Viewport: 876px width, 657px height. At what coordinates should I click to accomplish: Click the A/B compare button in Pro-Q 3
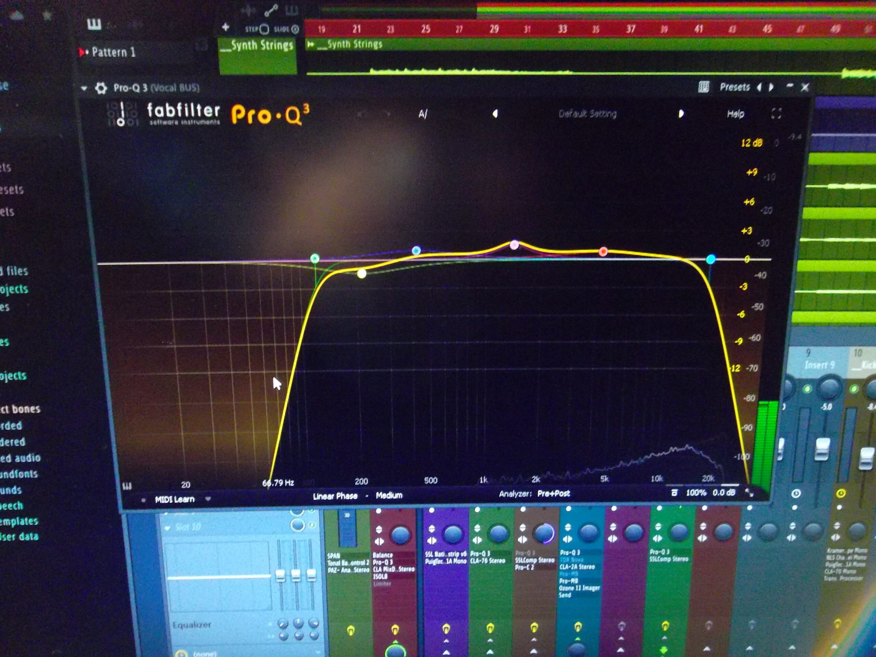[423, 114]
